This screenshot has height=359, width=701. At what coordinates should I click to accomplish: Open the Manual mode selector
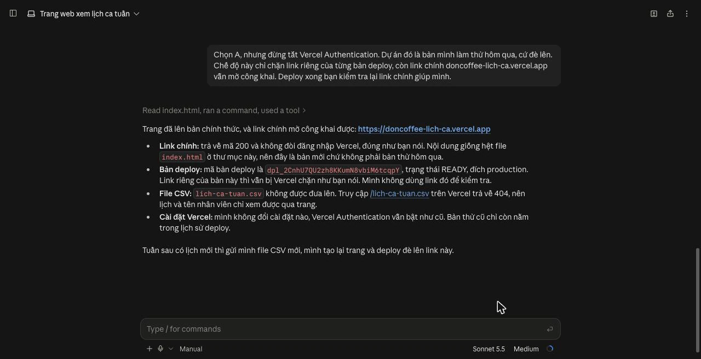191,349
